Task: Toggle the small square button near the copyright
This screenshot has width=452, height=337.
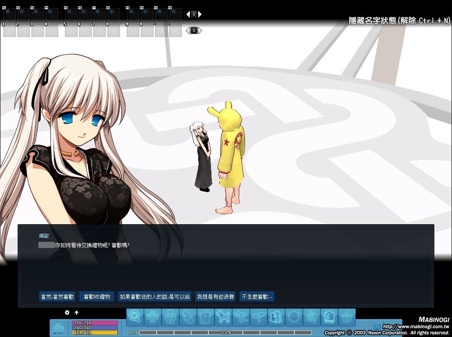Action: click(x=377, y=327)
